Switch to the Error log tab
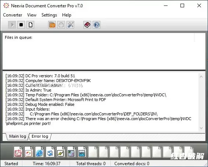The width and height of the screenshot is (208, 167). pyautogui.click(x=40, y=136)
